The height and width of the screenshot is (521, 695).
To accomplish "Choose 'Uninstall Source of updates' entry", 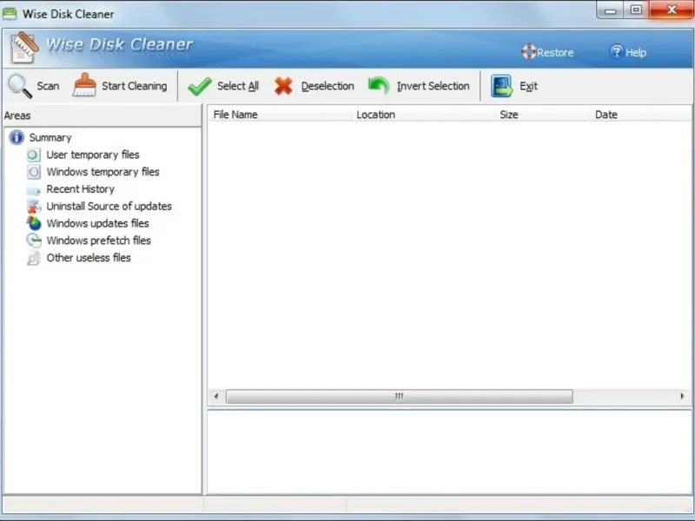I will tap(109, 207).
